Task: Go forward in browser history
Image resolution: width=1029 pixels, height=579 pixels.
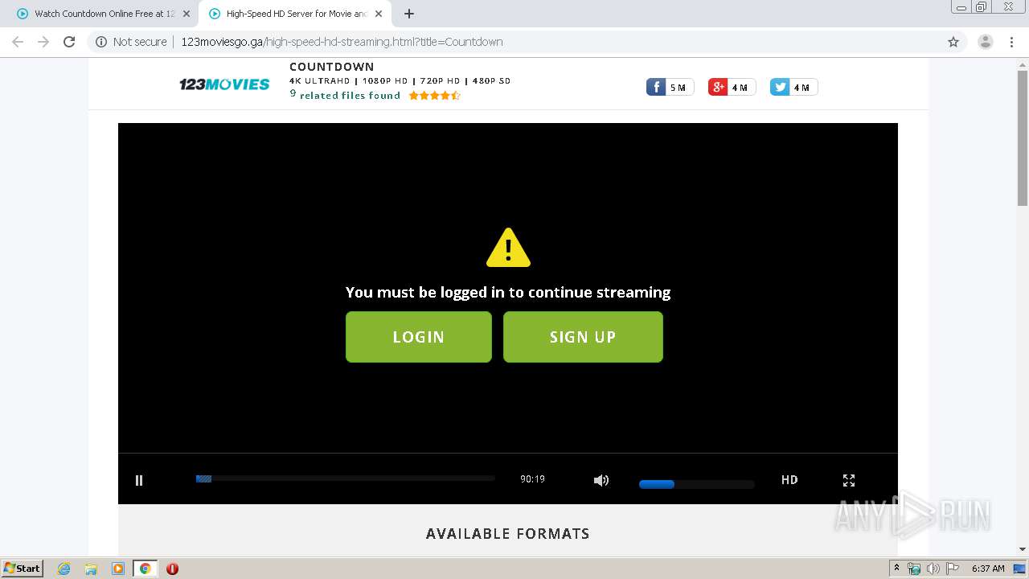Action: coord(43,42)
